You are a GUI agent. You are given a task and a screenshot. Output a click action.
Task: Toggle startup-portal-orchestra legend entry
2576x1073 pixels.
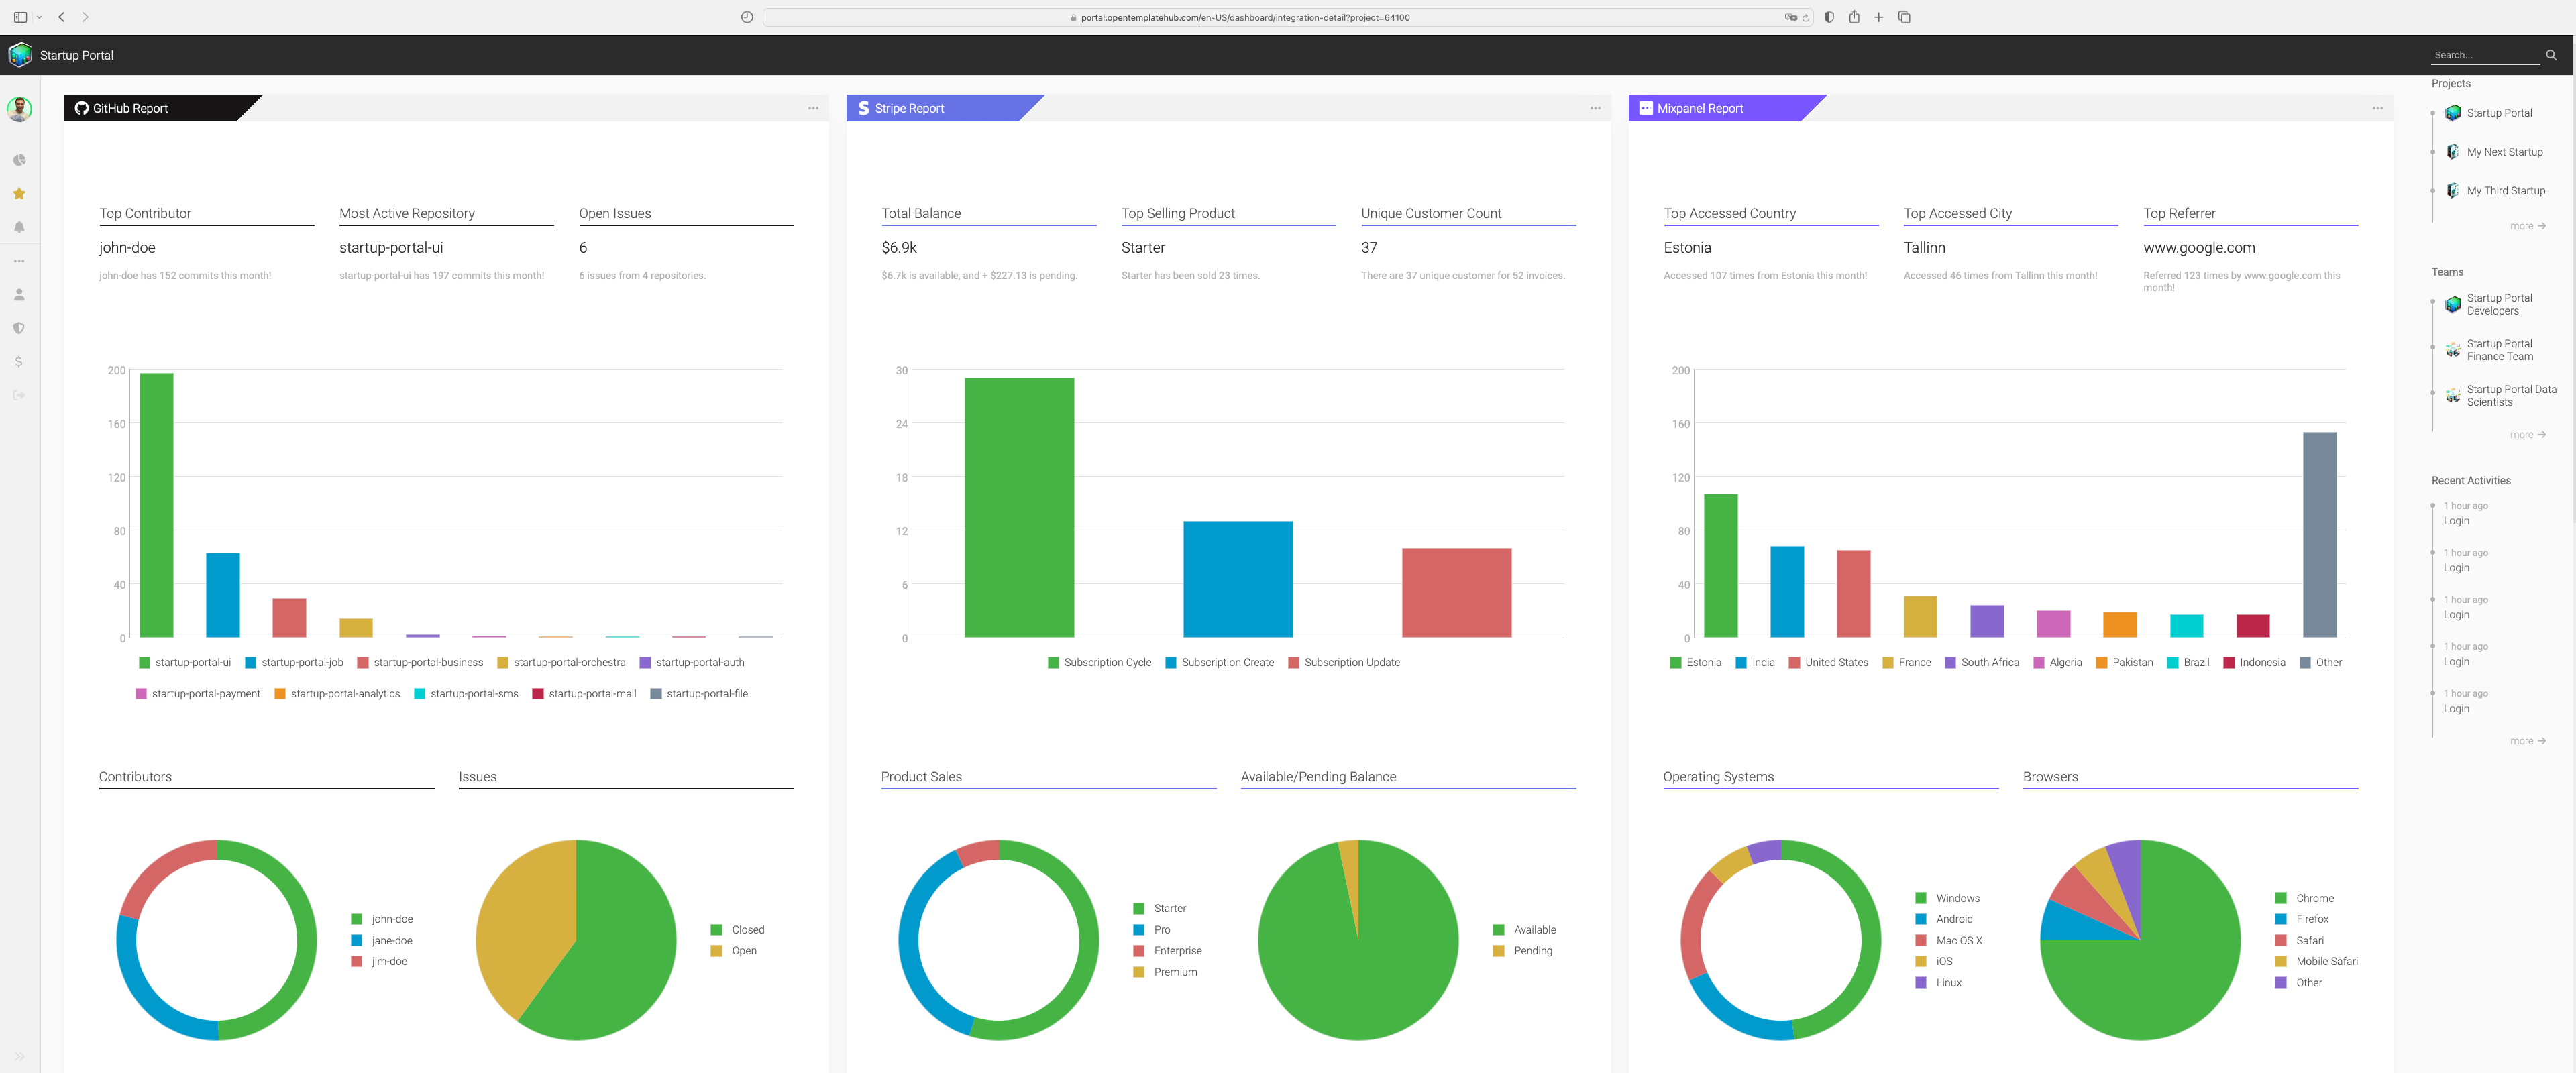point(561,662)
